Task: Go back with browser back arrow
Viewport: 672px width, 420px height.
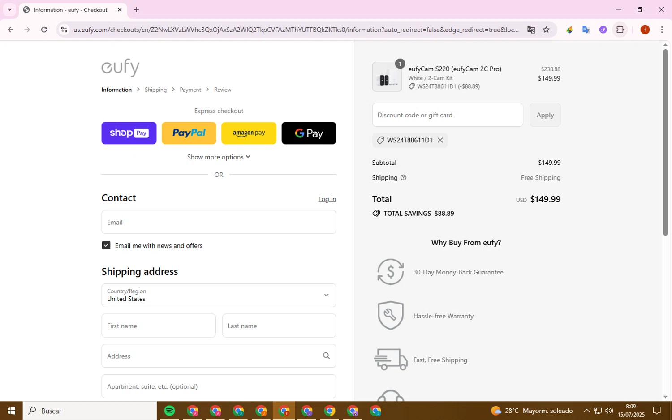Action: 10,30
